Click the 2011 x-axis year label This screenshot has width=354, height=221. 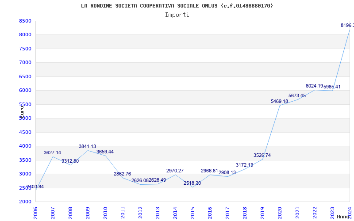point(123,213)
